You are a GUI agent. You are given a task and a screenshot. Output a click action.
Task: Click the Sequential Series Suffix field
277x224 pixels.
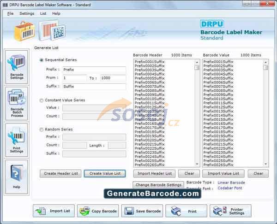tap(94, 87)
